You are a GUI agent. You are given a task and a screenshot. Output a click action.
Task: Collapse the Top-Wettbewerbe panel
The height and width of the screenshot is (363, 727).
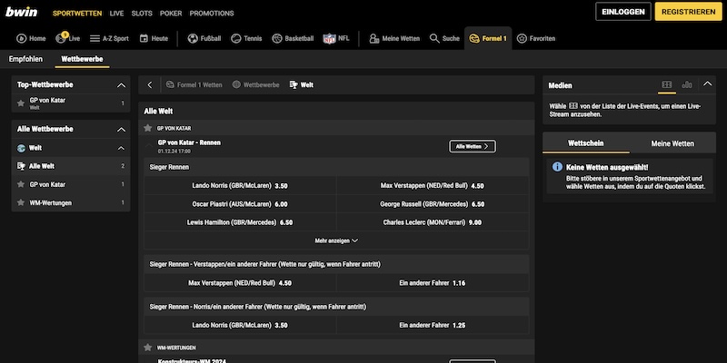121,85
